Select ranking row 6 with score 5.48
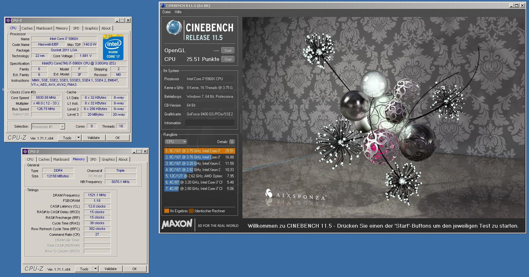Image resolution: width=529 pixels, height=277 pixels. tap(200, 182)
